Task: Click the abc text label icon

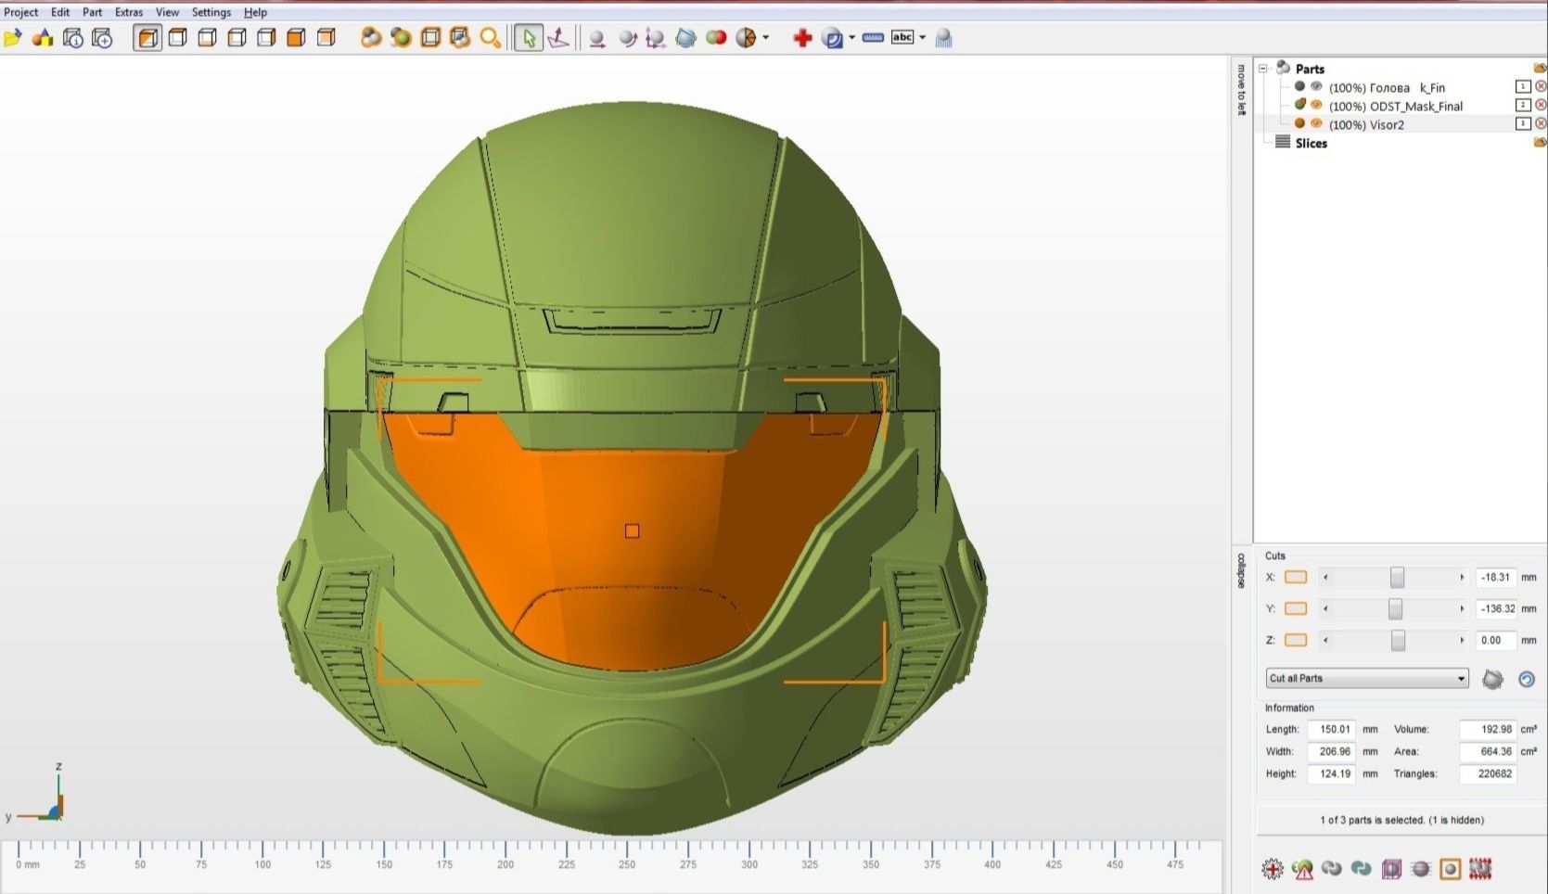Action: (902, 37)
